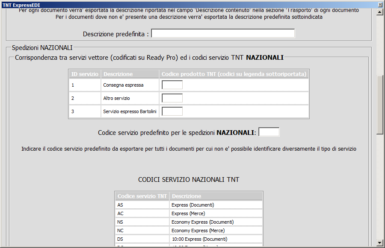The image size is (385, 248).
Task: Click the 'Descrizione' header in the codes legend
Action: [x=216, y=196]
